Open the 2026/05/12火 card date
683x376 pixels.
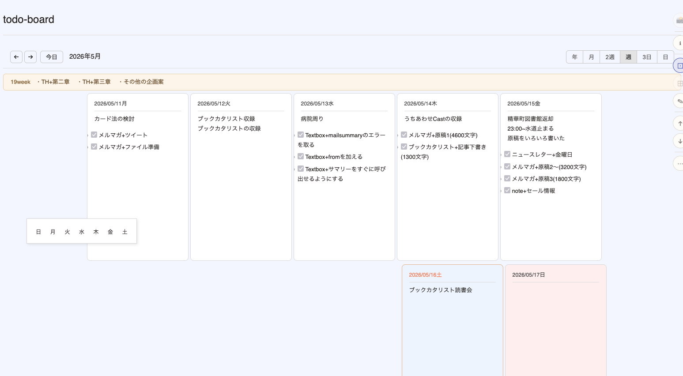tap(214, 104)
